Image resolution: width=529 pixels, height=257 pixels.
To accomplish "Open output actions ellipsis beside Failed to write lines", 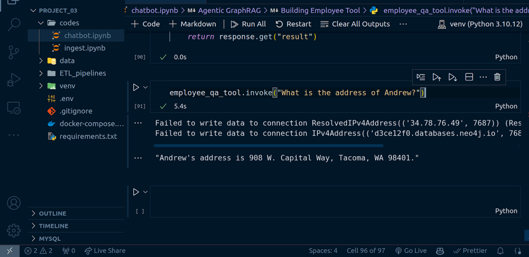I will [x=138, y=123].
